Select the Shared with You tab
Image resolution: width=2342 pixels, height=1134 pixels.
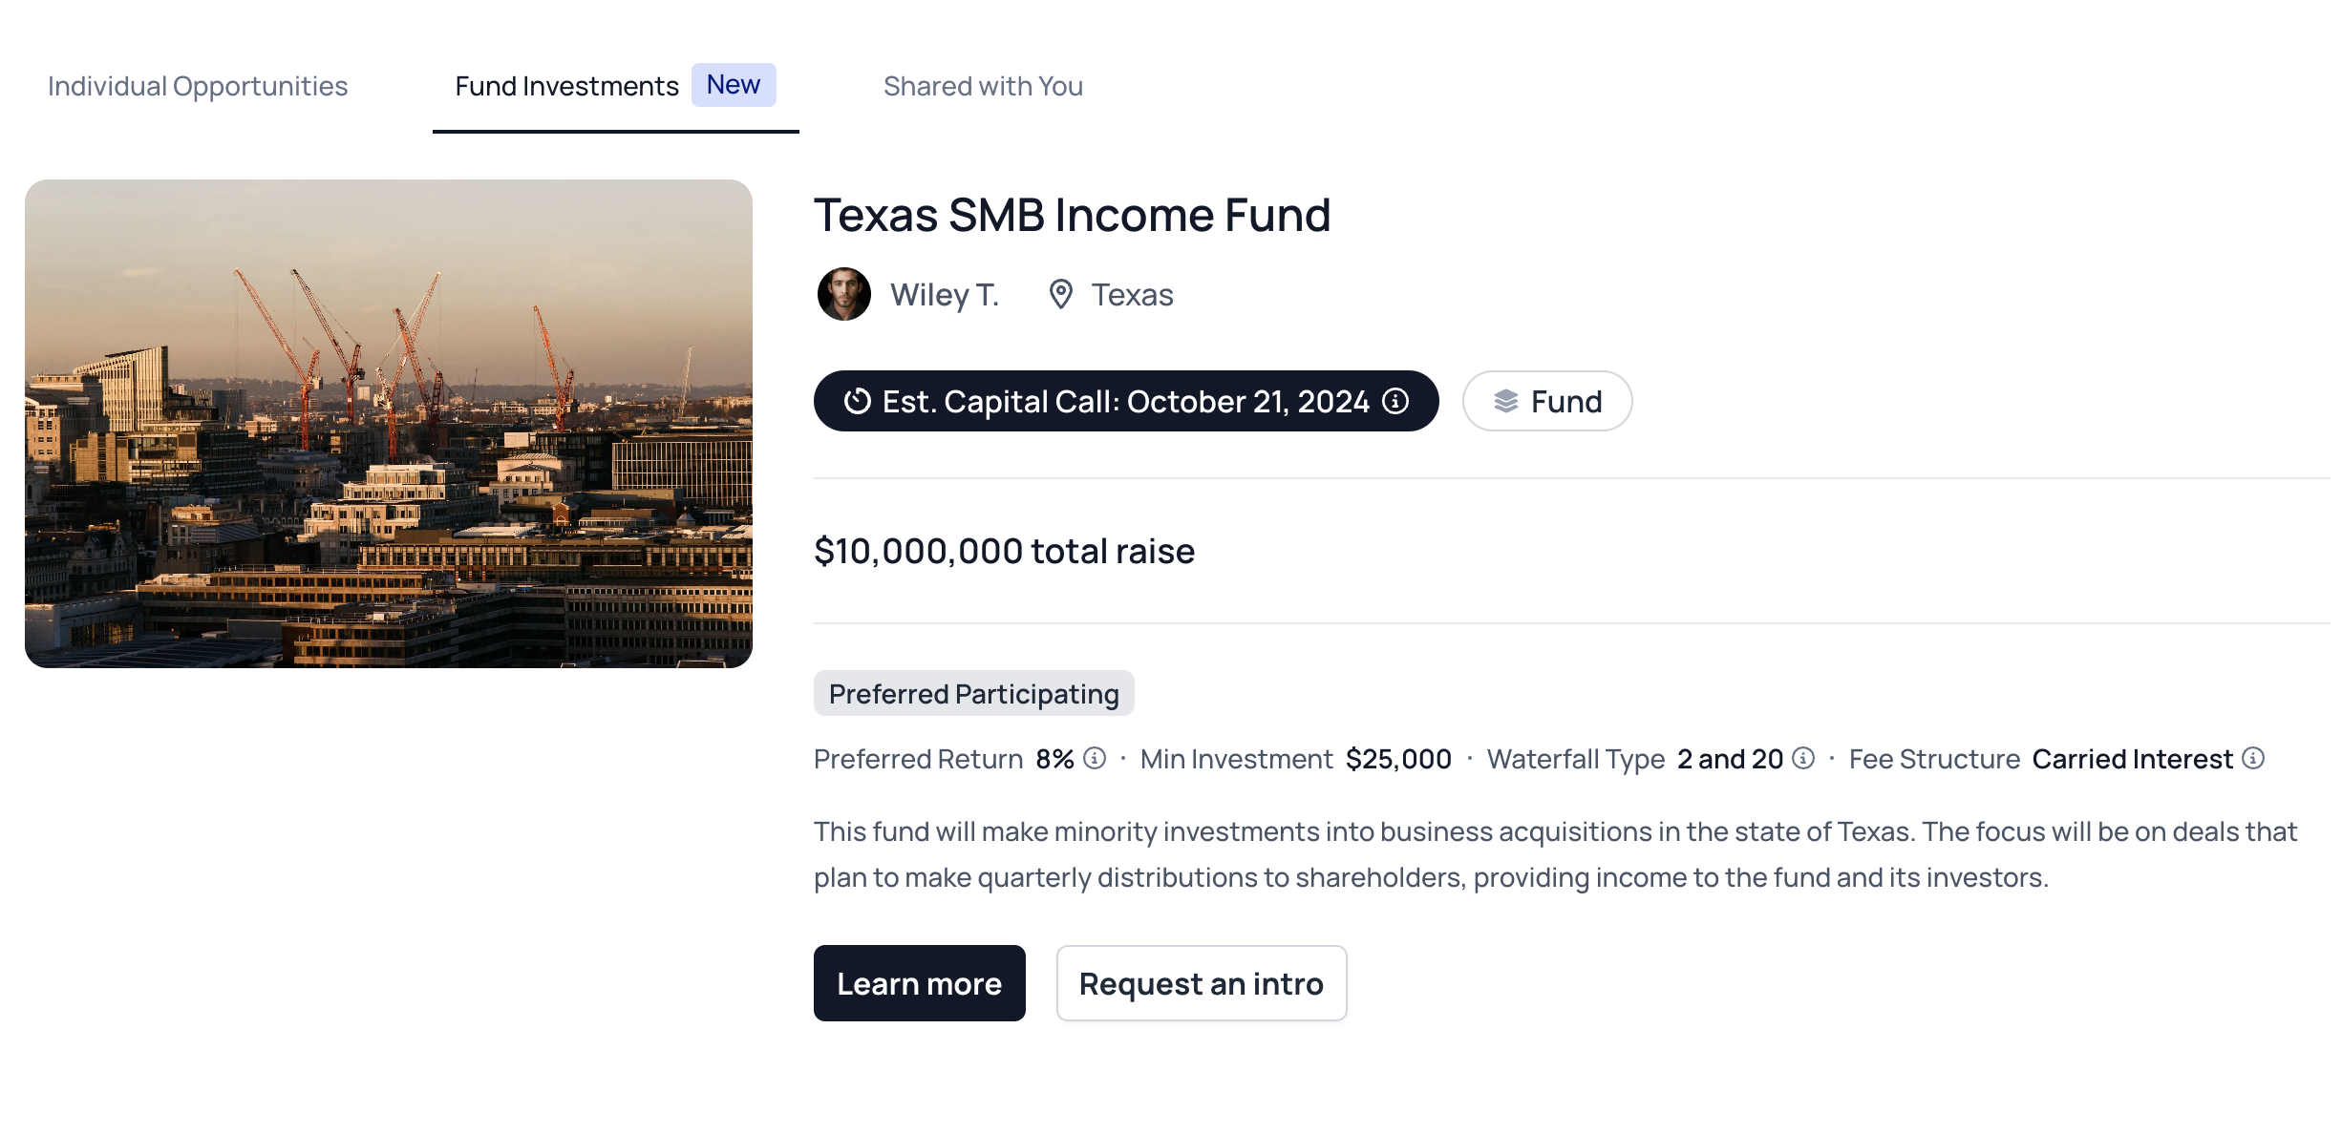pos(983,85)
